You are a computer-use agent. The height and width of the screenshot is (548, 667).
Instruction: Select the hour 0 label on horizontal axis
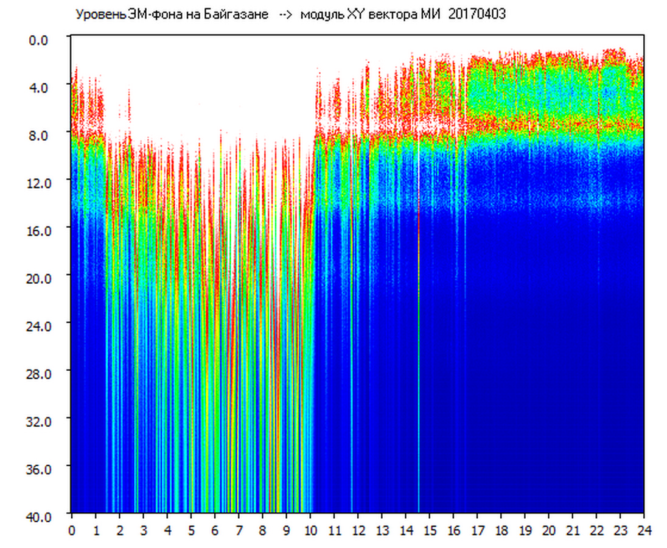[x=72, y=530]
